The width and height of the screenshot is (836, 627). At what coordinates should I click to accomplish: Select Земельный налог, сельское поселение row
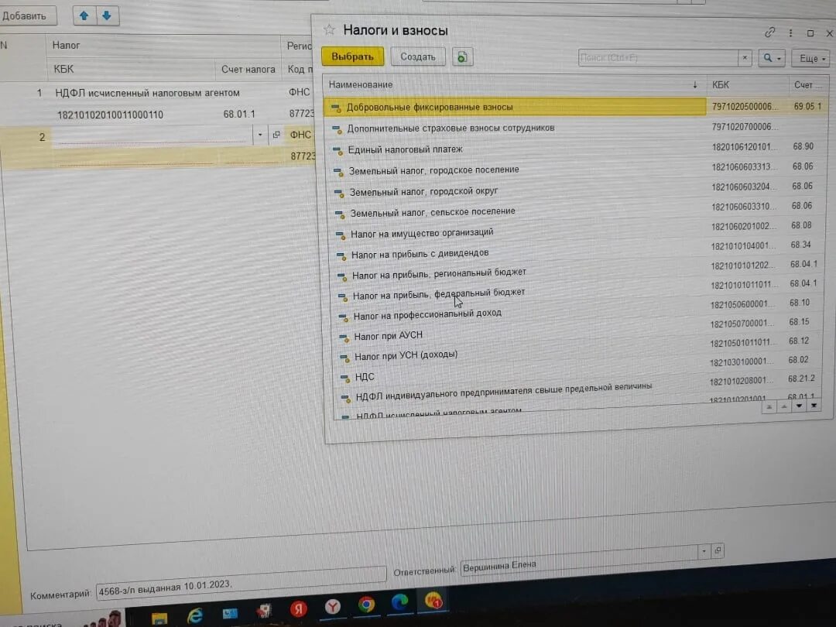tap(576, 210)
